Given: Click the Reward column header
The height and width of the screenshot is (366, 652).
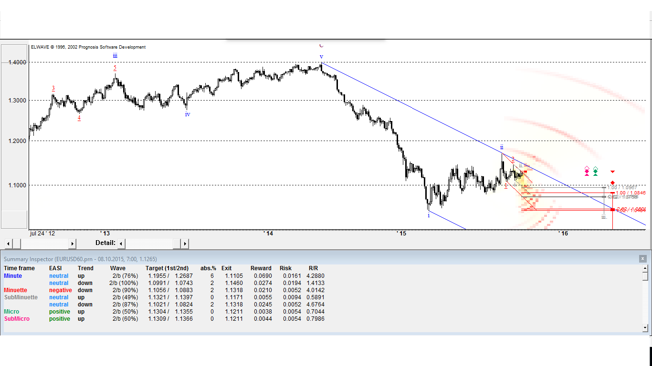Looking at the screenshot, I should pyautogui.click(x=261, y=268).
